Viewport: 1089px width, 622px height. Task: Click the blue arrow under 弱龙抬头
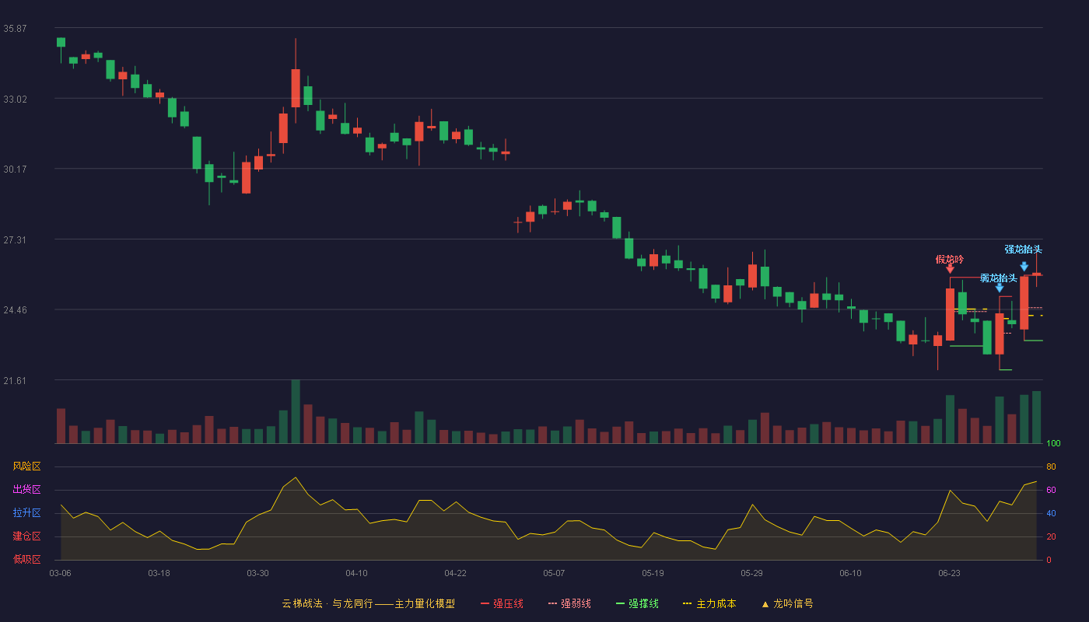pyautogui.click(x=1000, y=288)
